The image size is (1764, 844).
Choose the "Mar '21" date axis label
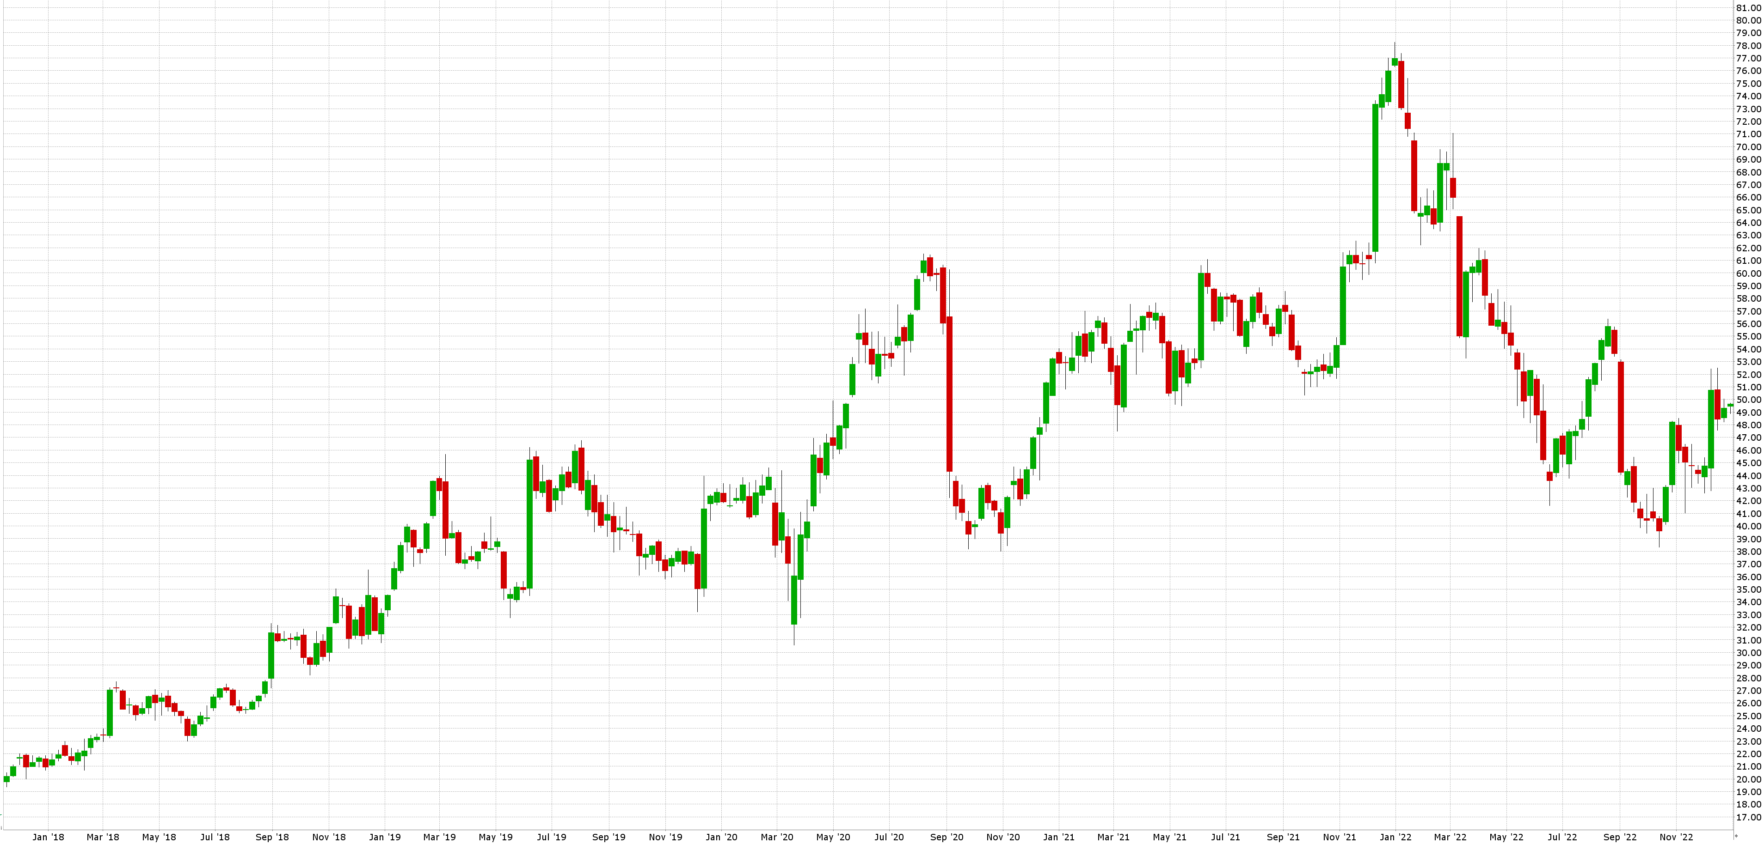[x=1113, y=837]
